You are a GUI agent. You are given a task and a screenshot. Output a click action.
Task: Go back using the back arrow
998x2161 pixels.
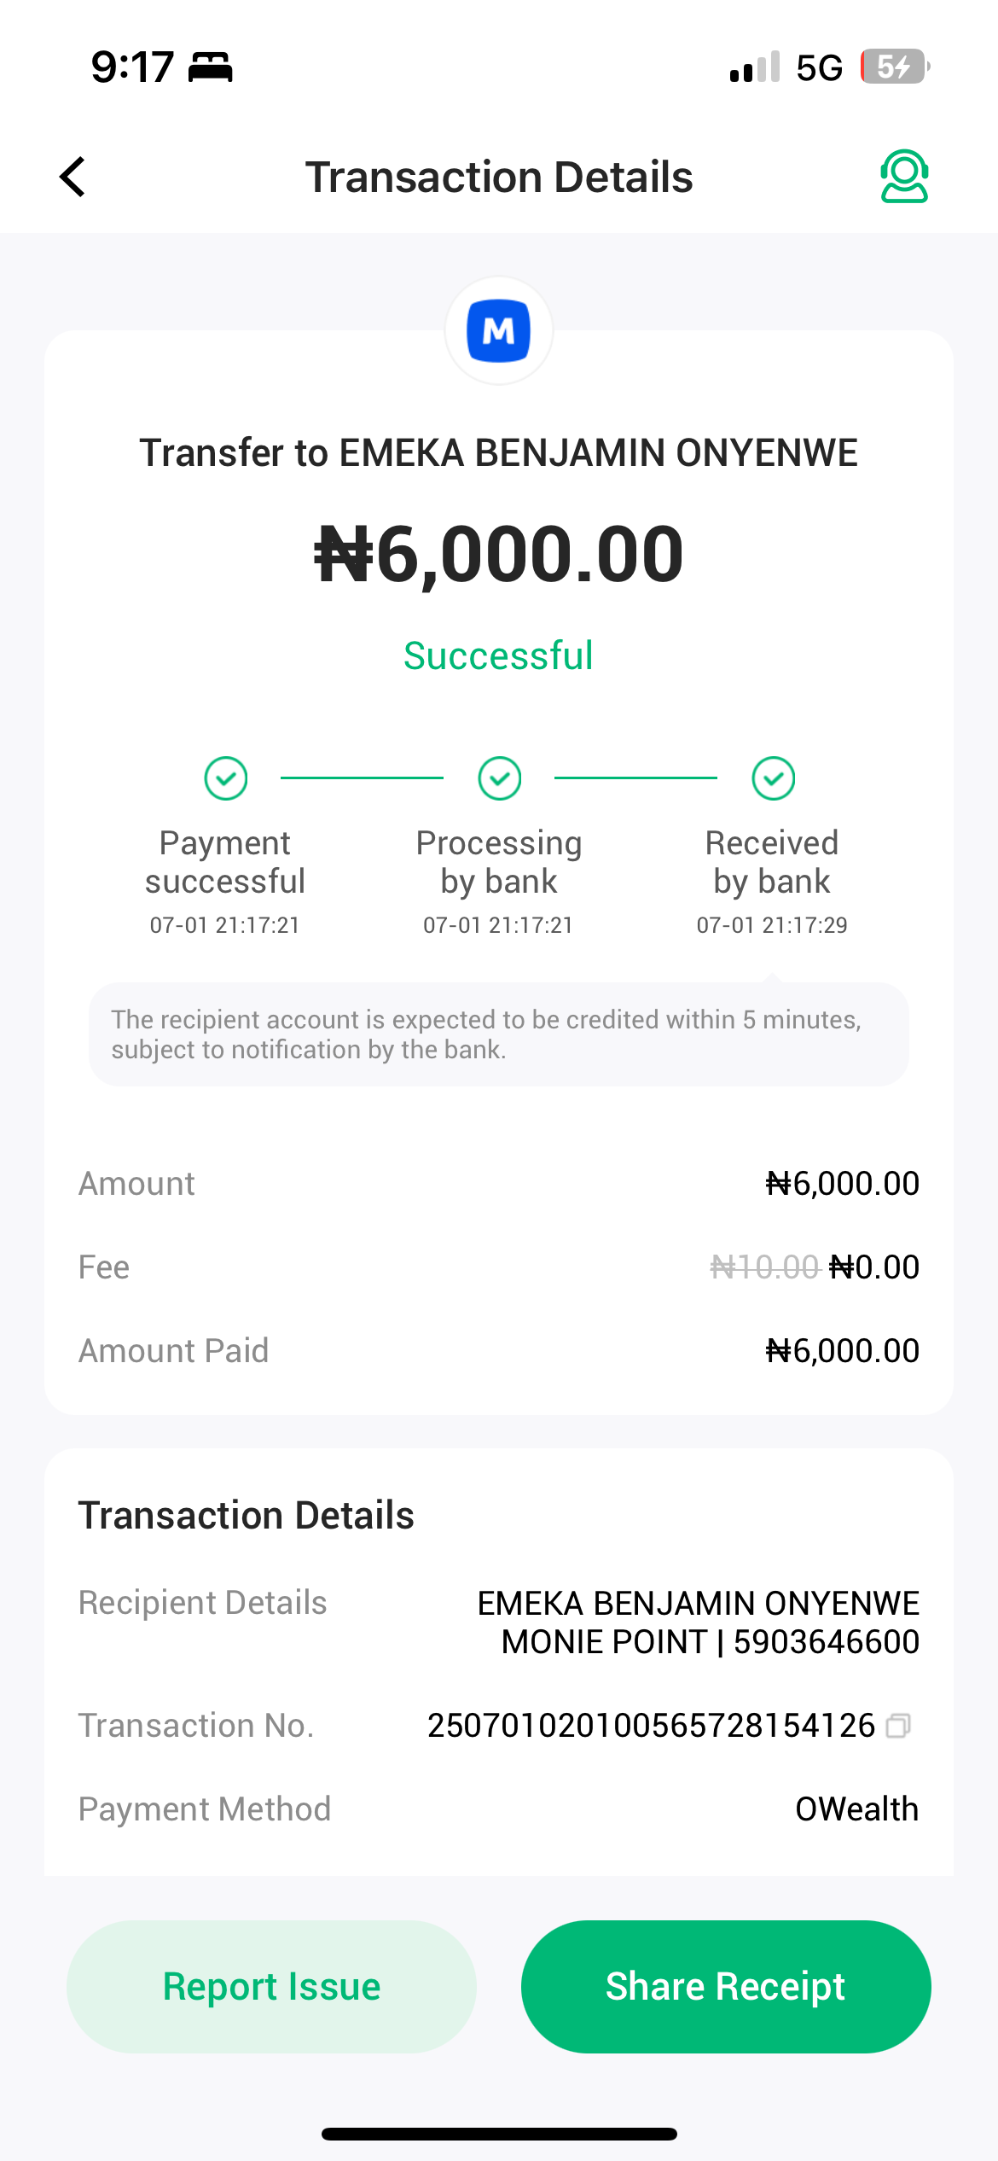[73, 177]
